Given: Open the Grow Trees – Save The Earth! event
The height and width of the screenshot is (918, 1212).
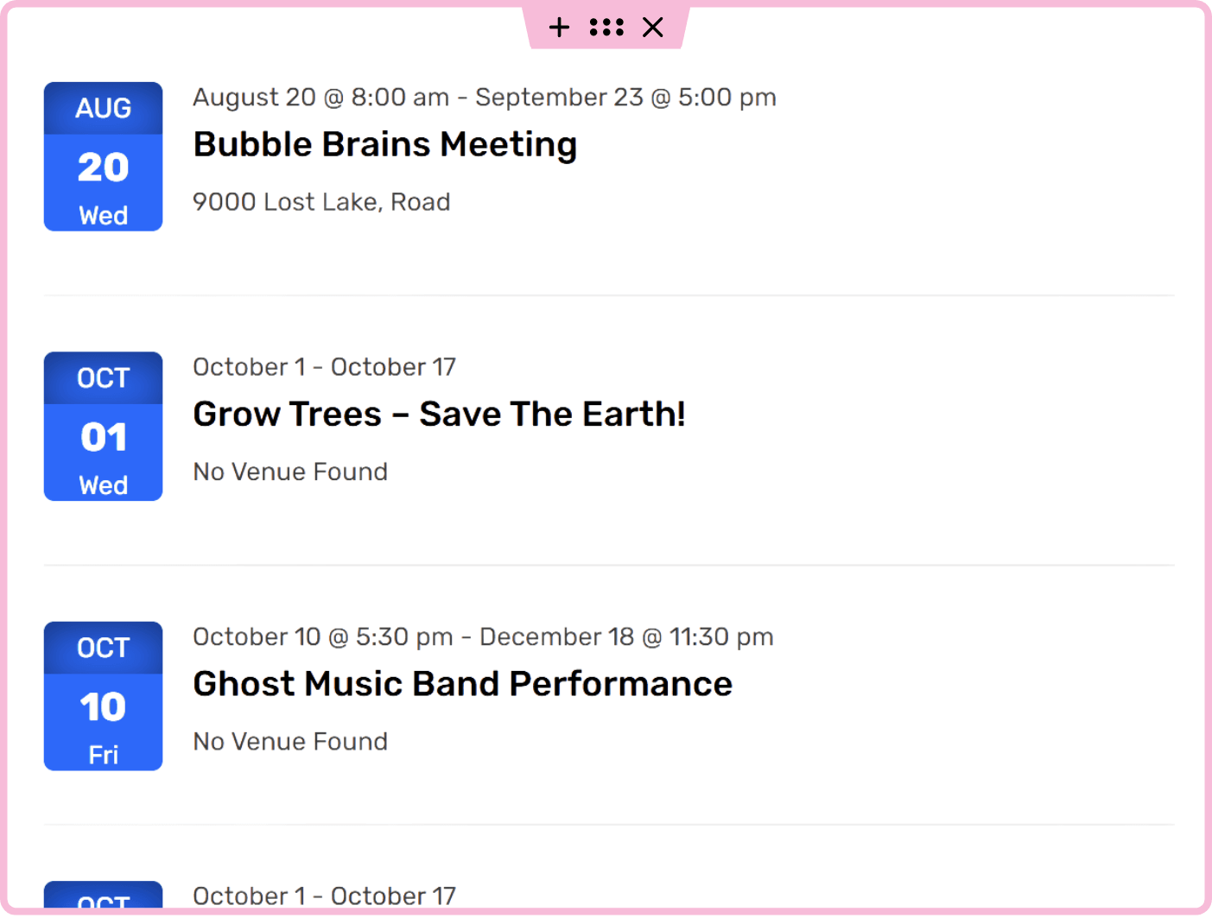Looking at the screenshot, I should click(x=439, y=415).
